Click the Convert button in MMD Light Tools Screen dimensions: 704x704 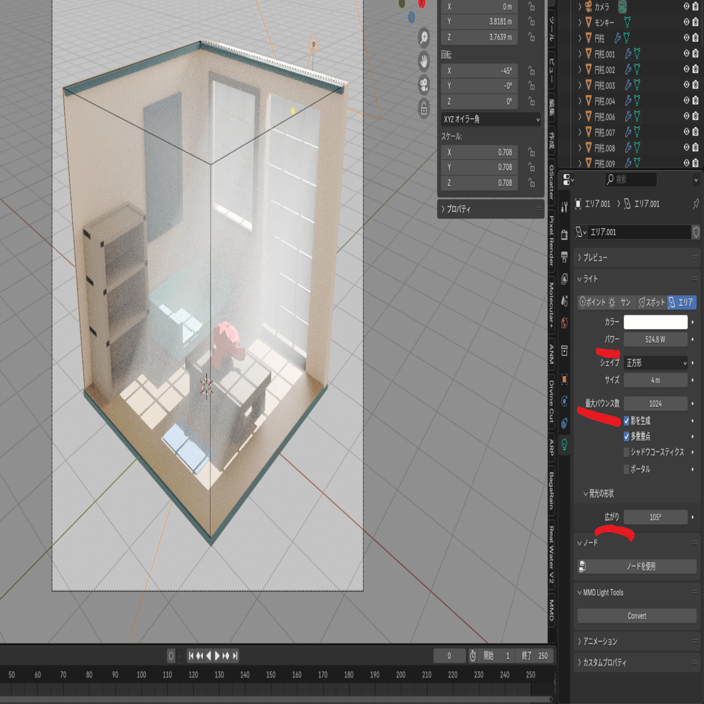point(637,616)
